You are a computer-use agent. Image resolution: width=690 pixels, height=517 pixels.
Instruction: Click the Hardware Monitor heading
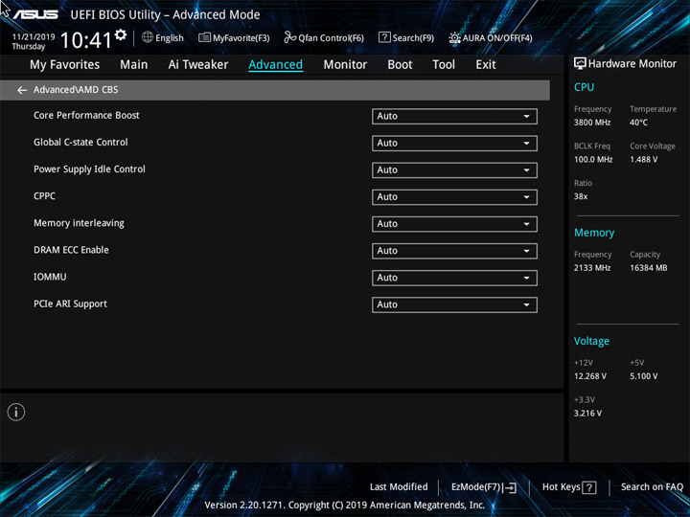click(632, 64)
